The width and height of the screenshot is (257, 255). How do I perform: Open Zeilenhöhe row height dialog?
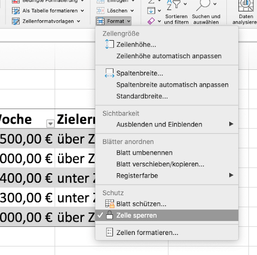click(x=167, y=45)
